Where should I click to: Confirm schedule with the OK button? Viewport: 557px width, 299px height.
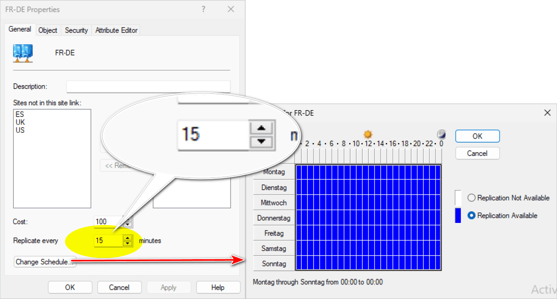[477, 136]
